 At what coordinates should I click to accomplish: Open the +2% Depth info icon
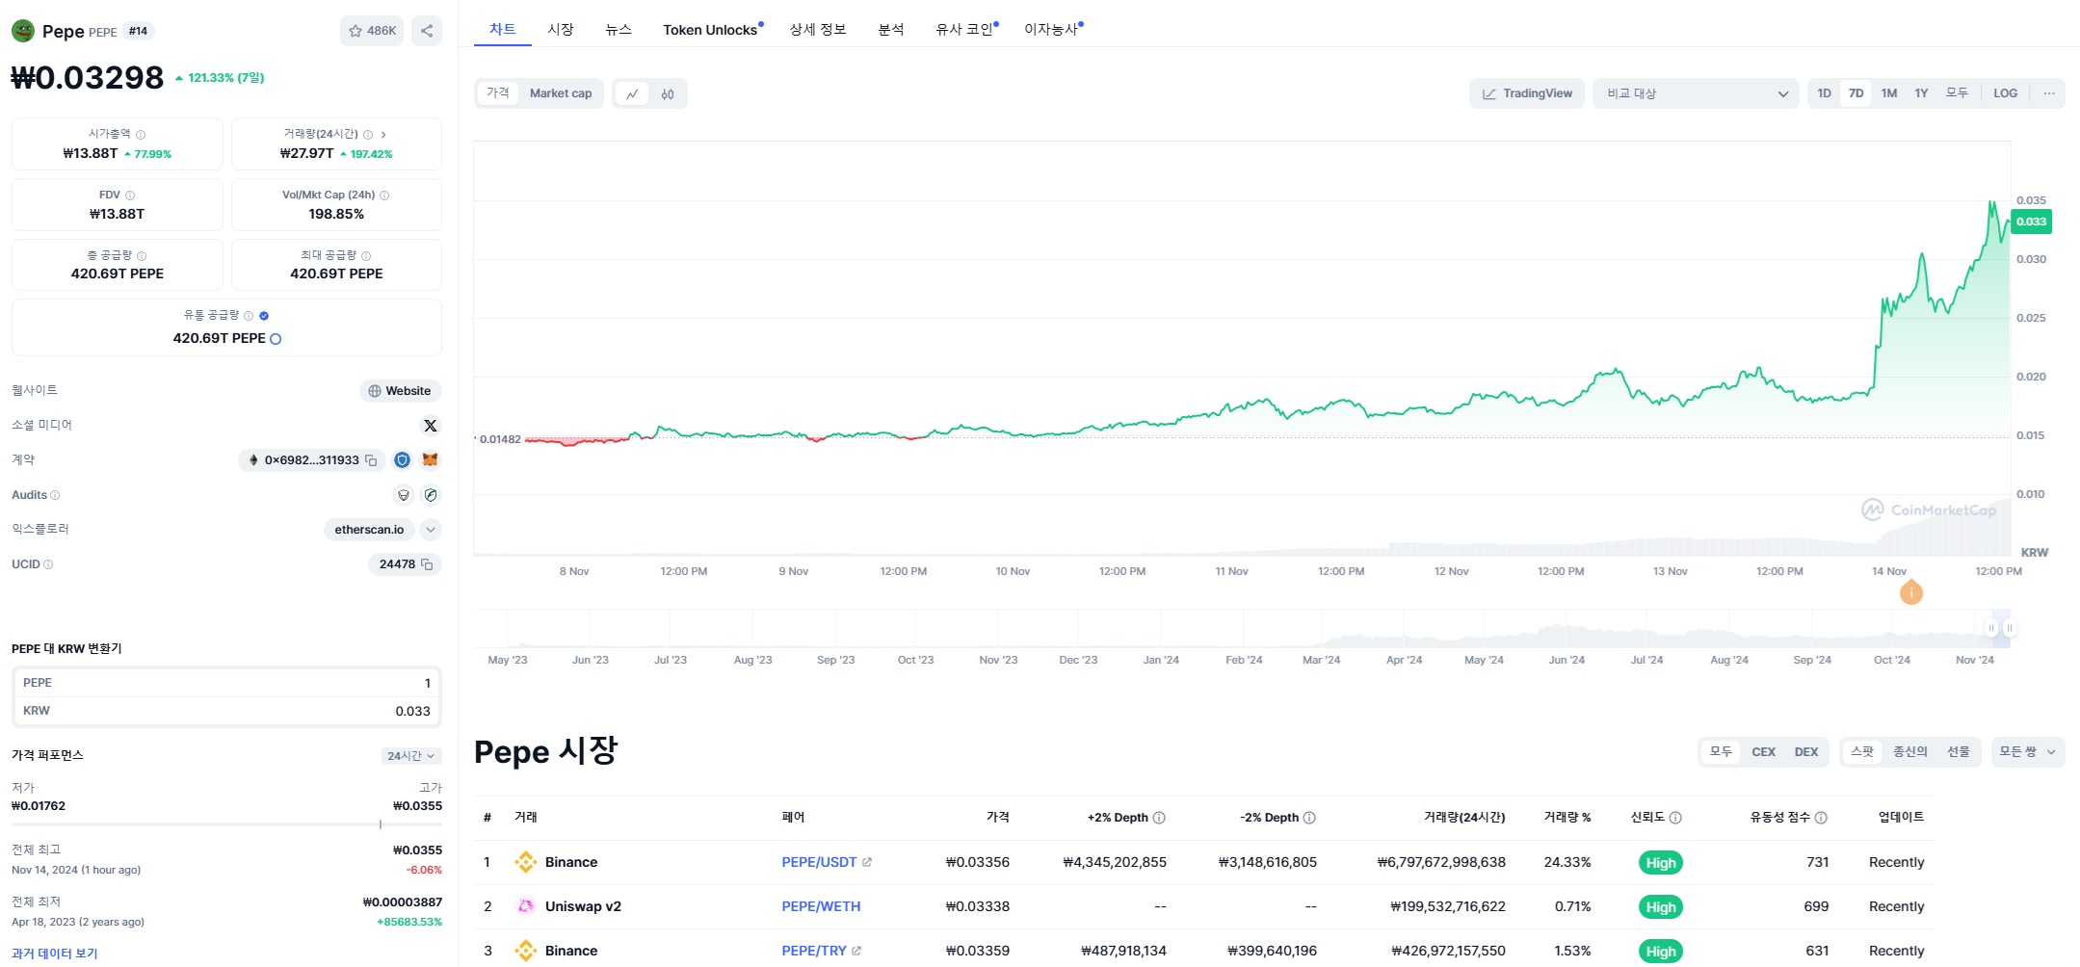[1159, 818]
